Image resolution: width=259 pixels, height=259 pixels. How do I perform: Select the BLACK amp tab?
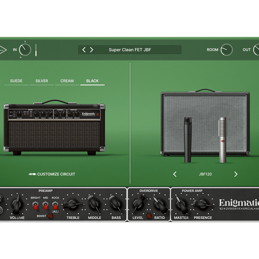point(92,81)
